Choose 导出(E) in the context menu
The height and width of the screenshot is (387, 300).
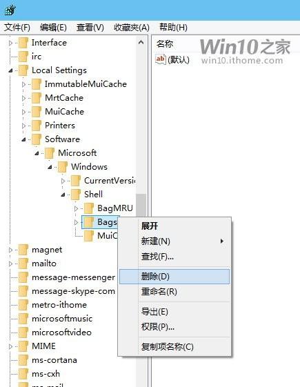174,312
